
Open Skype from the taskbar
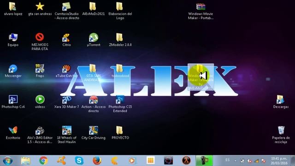(79, 160)
